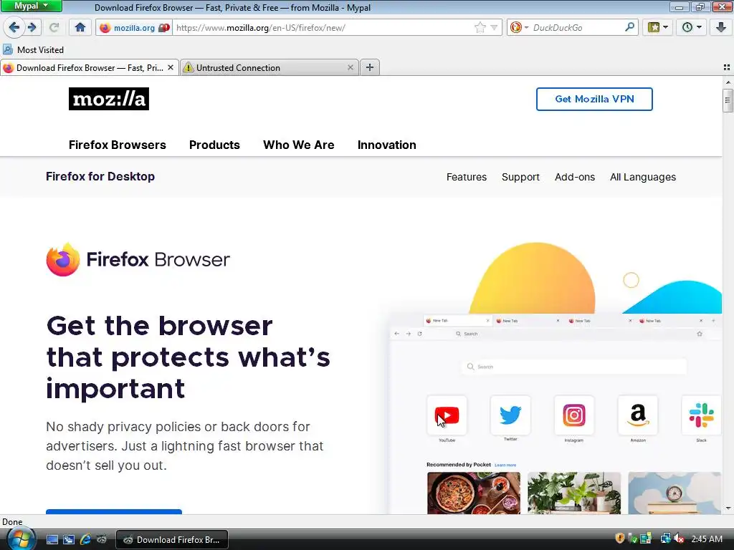This screenshot has height=550, width=734.
Task: Launch Internet Explorer from quick launch
Action: point(85,540)
